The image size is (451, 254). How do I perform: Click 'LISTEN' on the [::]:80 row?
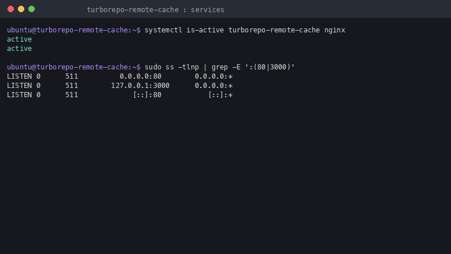pos(19,95)
